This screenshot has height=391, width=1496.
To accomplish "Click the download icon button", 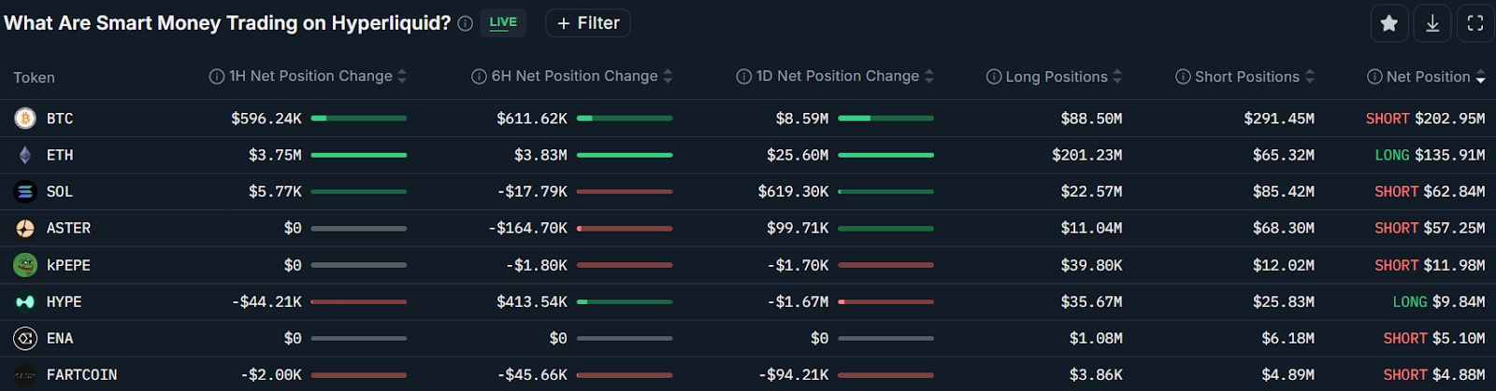I will (x=1432, y=23).
